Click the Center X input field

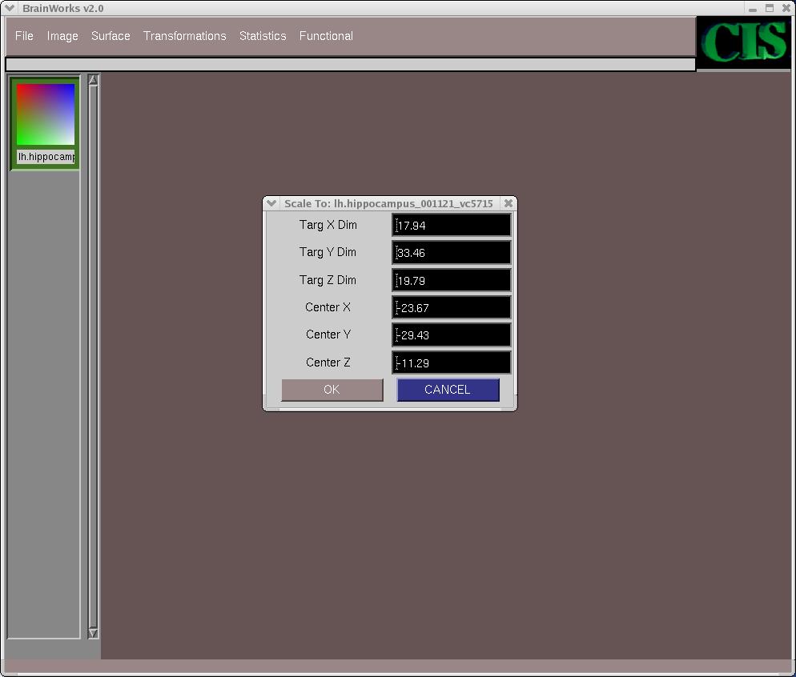point(452,308)
